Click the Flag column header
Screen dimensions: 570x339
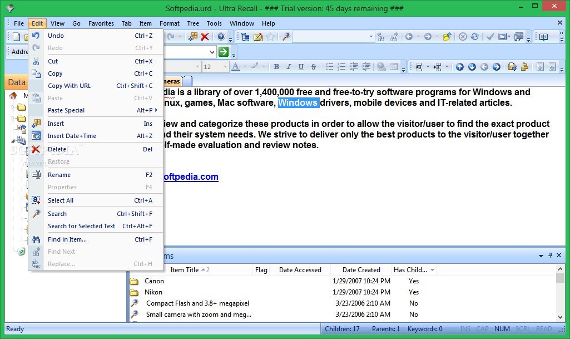261,270
